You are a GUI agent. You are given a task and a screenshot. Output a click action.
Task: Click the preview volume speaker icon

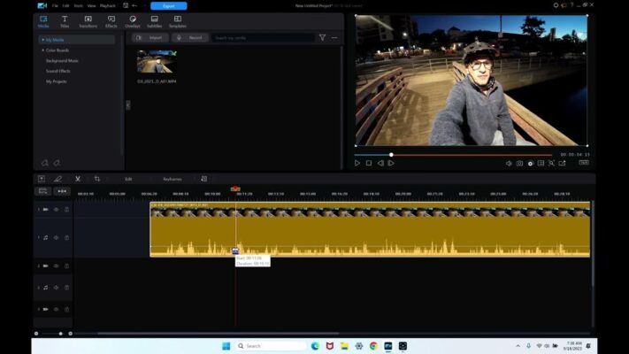pyautogui.click(x=509, y=164)
